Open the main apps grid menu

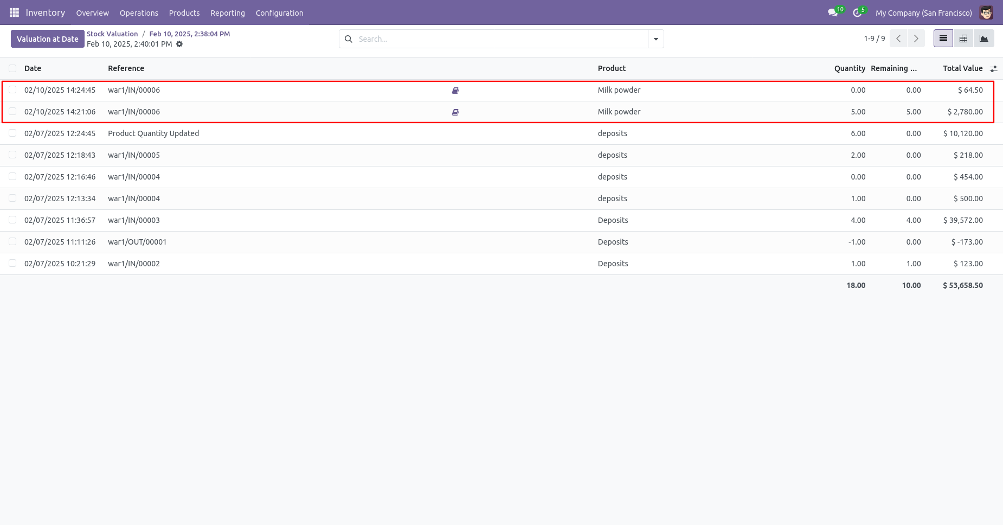tap(14, 12)
